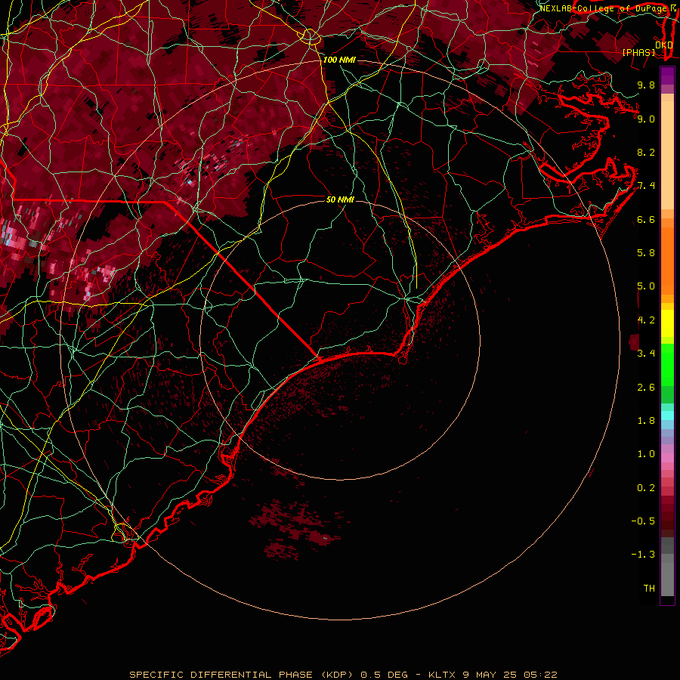Click the -1.3 legend value
Viewport: 680px width, 680px height.
(x=643, y=555)
